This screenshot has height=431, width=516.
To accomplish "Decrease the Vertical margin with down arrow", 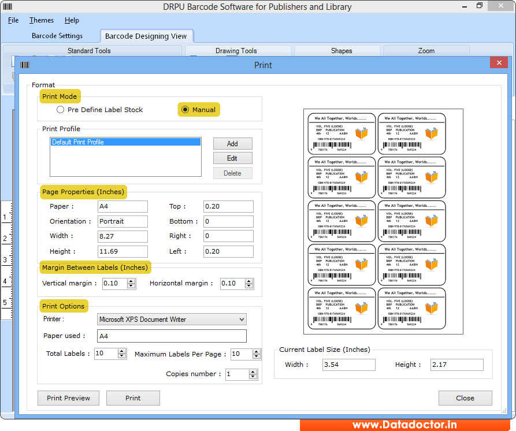I will click(x=131, y=286).
